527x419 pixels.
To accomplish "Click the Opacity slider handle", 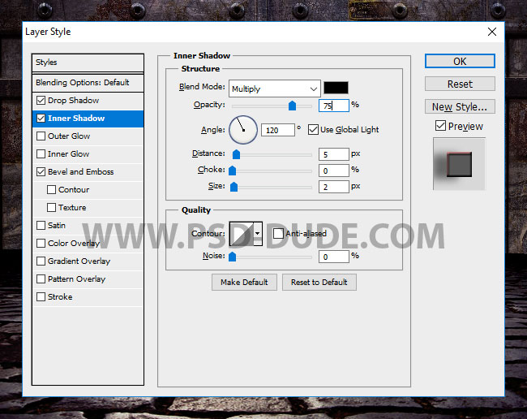I will point(292,106).
